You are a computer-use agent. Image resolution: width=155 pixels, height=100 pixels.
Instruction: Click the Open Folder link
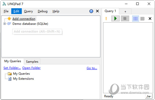click(x=31, y=68)
